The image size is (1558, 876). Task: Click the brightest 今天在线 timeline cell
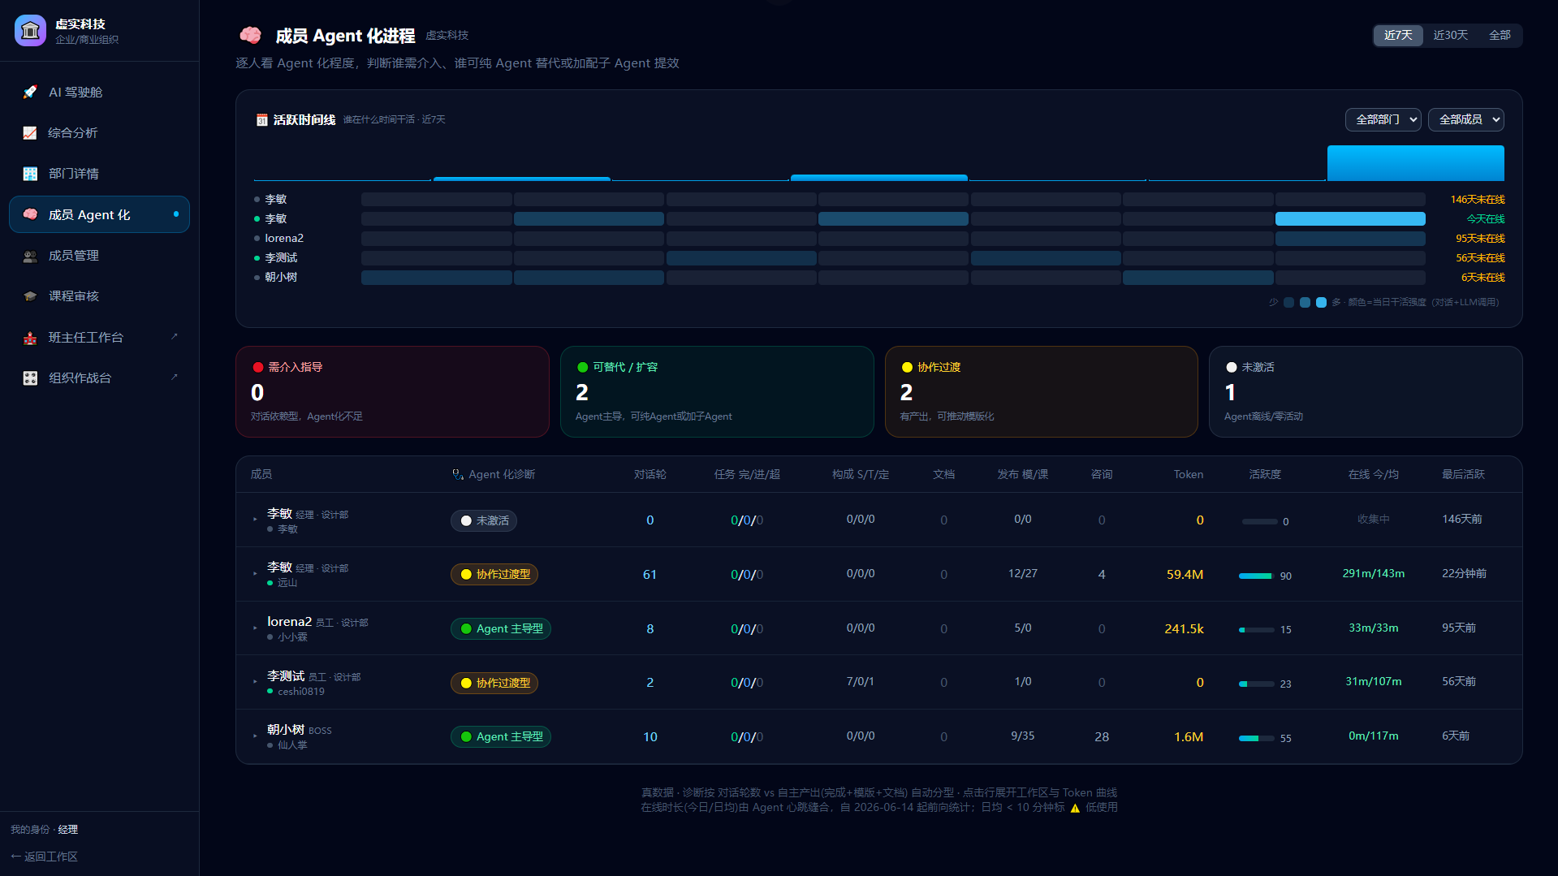pyautogui.click(x=1350, y=218)
